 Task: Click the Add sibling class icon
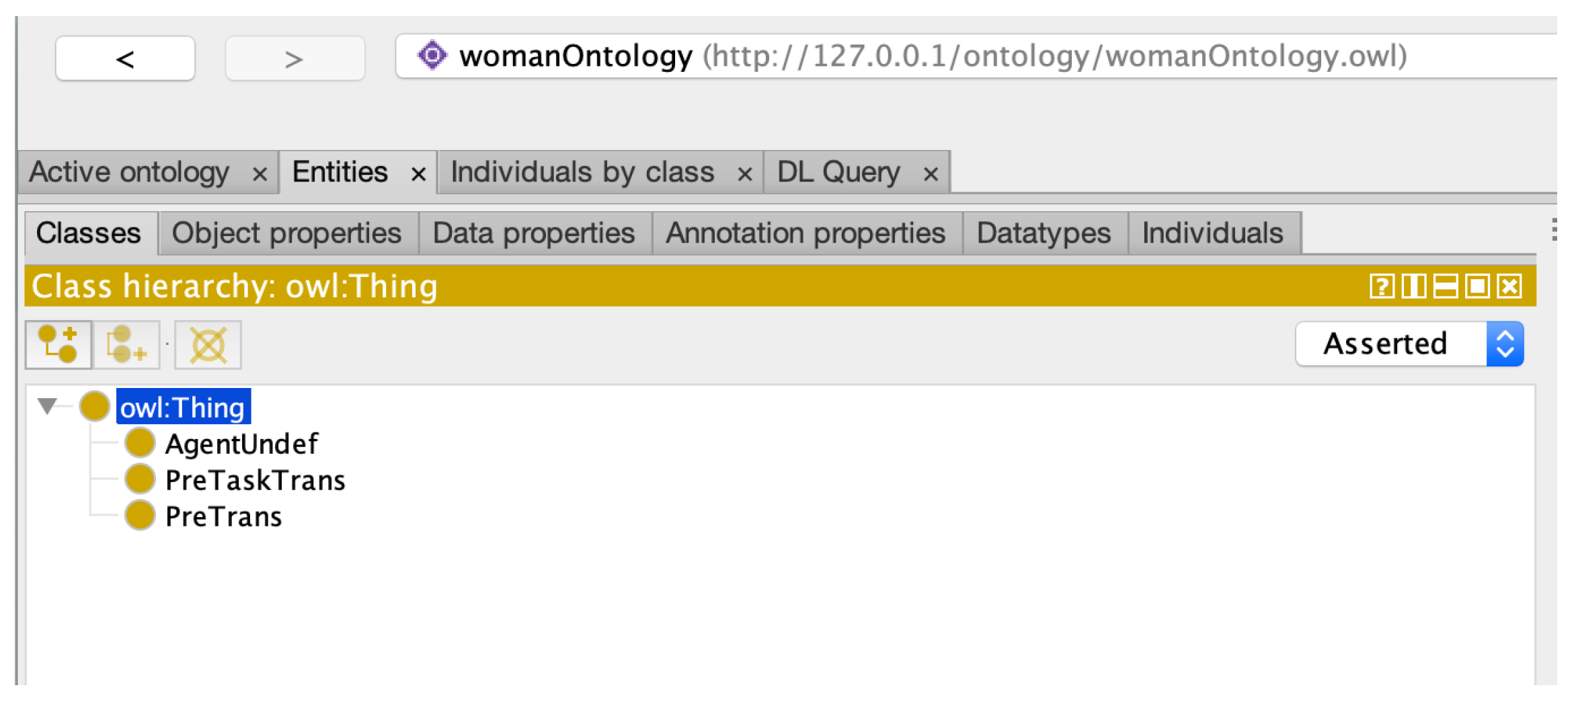pyautogui.click(x=126, y=345)
